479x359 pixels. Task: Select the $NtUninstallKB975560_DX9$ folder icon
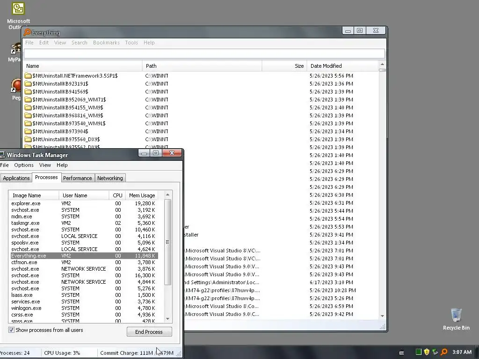(28, 139)
